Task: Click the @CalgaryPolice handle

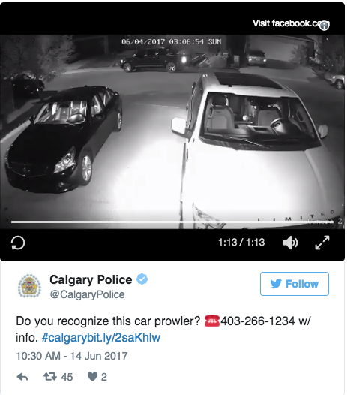Action: (x=87, y=294)
